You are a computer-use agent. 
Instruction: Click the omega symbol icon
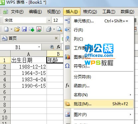68,66
